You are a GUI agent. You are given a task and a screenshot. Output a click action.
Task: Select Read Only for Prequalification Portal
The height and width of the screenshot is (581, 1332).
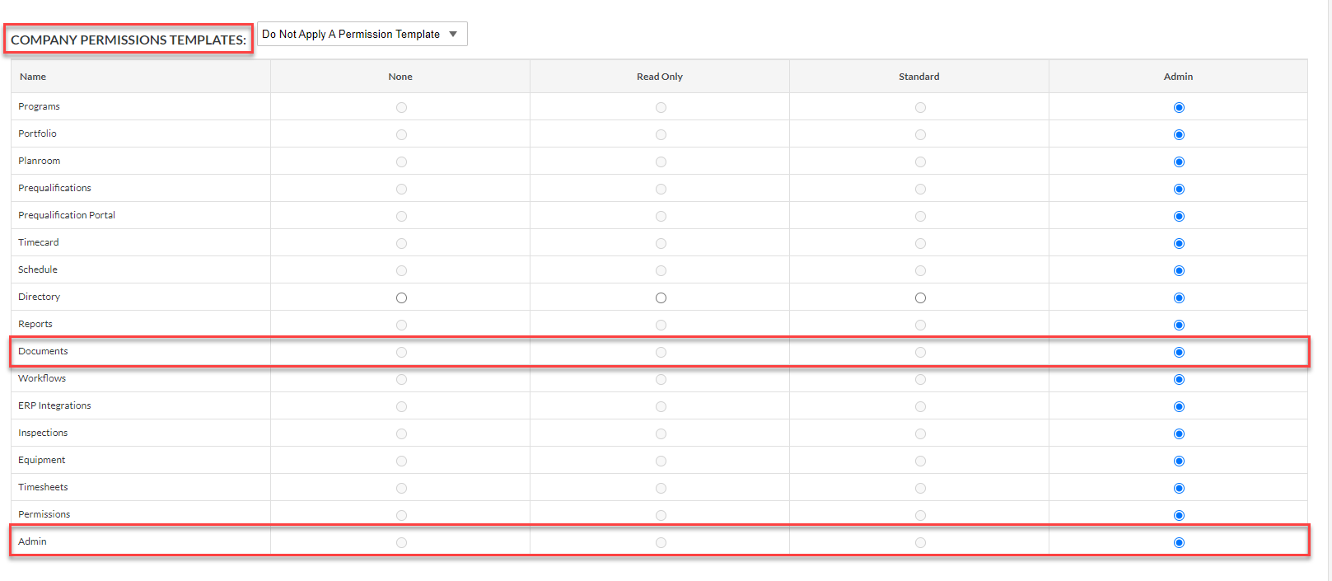[661, 216]
